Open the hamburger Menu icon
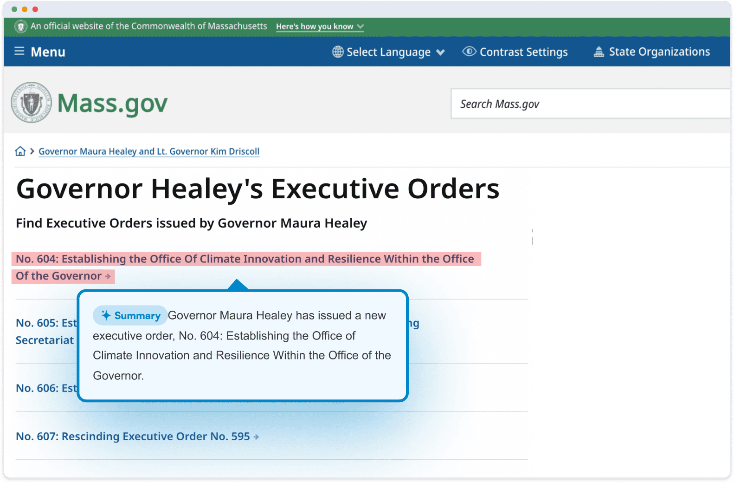This screenshot has height=483, width=734. 19,51
